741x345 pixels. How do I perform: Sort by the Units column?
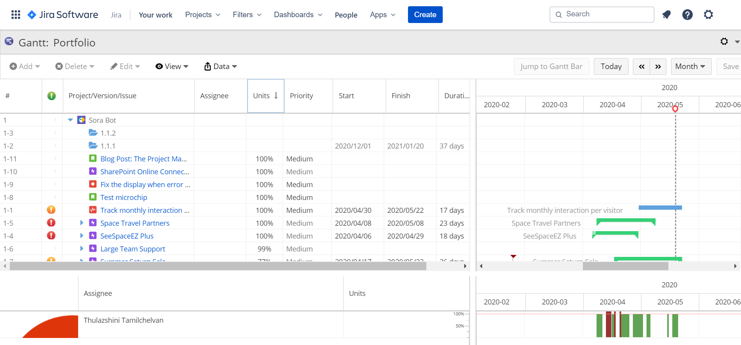pyautogui.click(x=265, y=96)
